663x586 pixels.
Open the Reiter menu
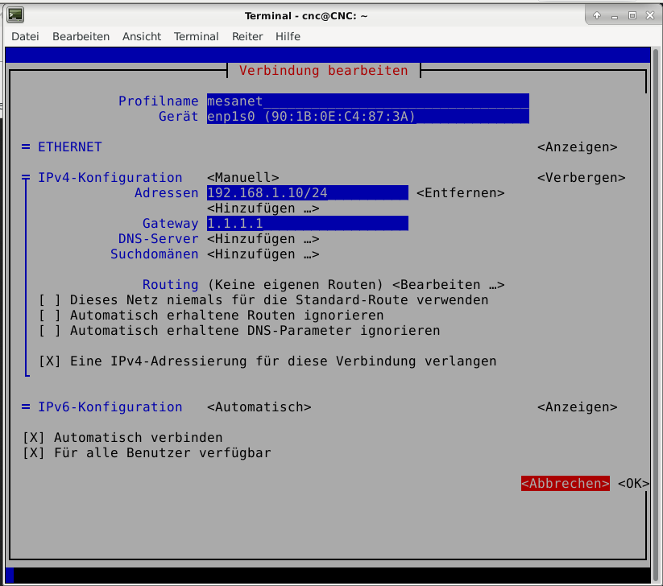[247, 37]
